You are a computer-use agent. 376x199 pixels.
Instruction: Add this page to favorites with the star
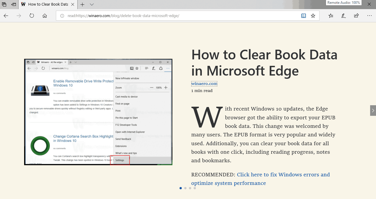tap(313, 16)
